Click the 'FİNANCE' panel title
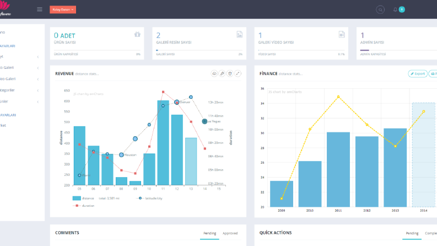Viewport: 437px width, 246px height. [x=268, y=73]
